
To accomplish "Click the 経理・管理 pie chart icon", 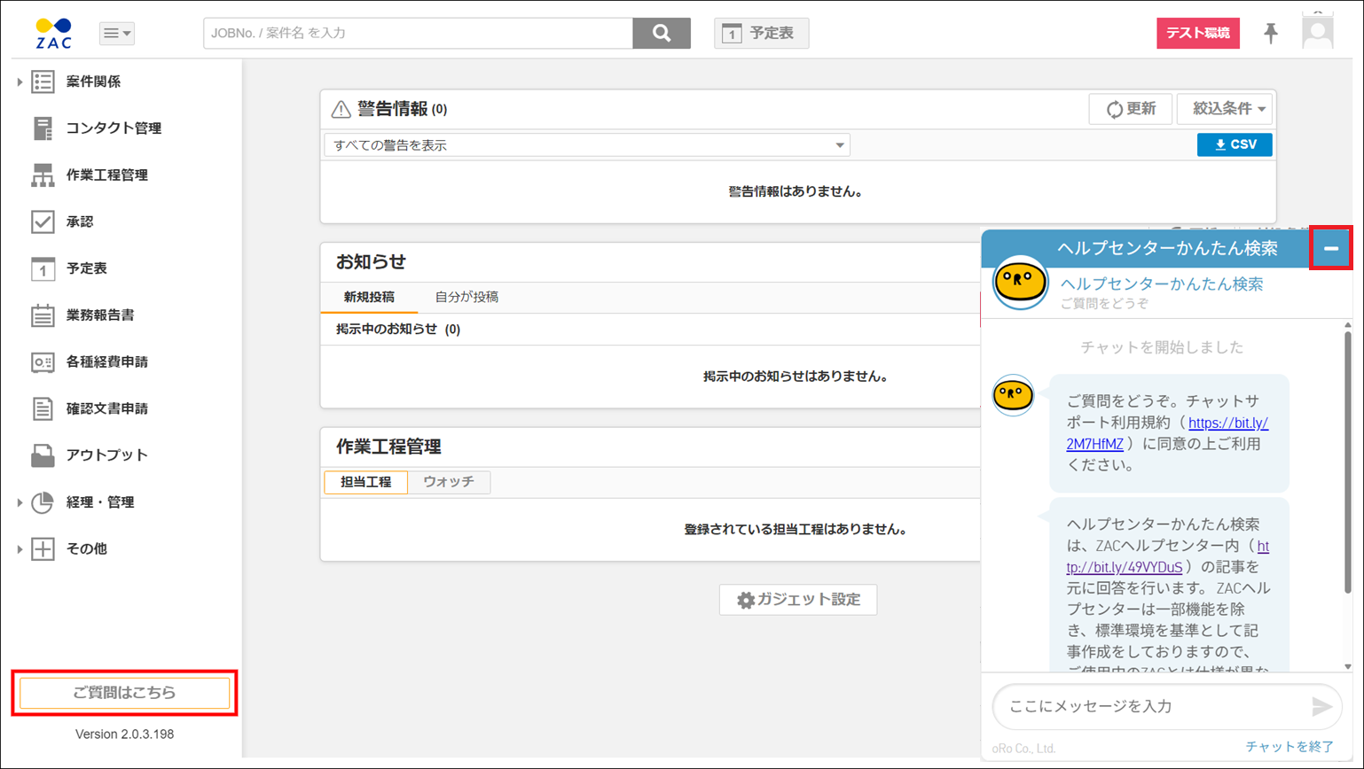I will 43,502.
